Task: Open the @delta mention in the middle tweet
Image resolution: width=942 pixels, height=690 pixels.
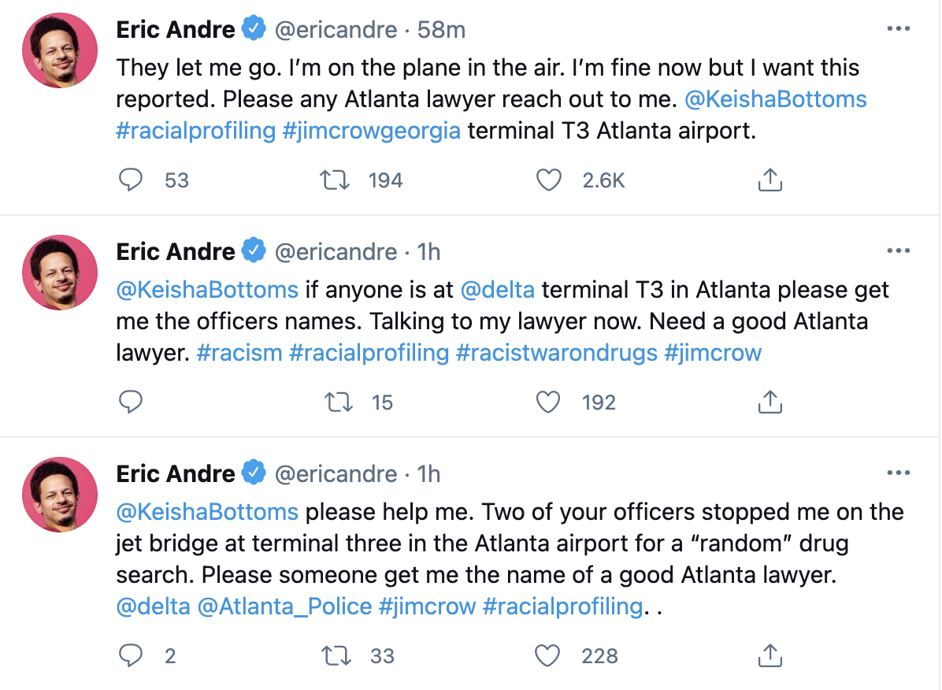Action: coord(497,290)
